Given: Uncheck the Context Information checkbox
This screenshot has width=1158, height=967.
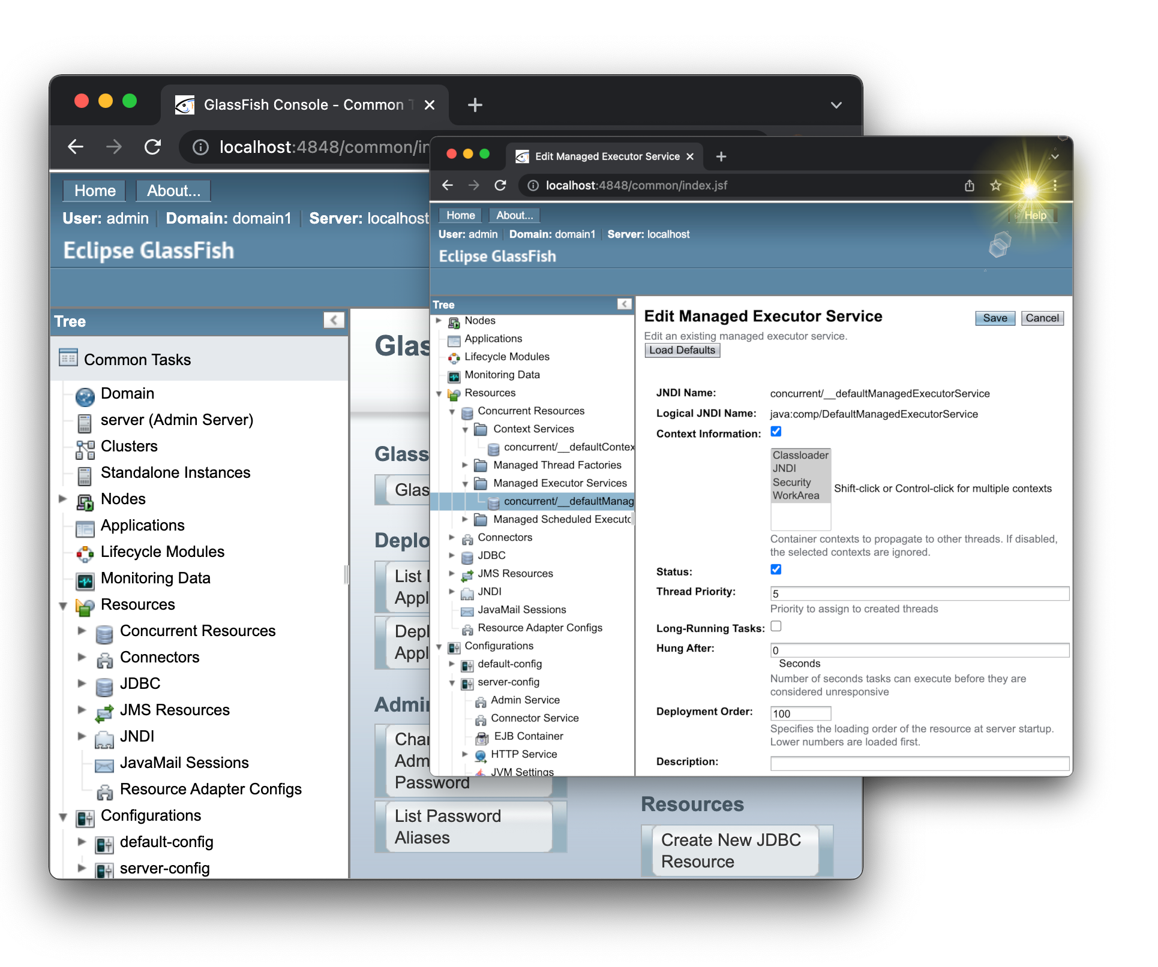Looking at the screenshot, I should coord(776,431).
